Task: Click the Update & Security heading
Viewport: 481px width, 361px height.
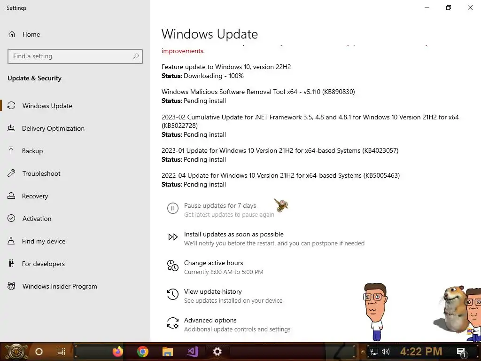Action: (x=34, y=78)
